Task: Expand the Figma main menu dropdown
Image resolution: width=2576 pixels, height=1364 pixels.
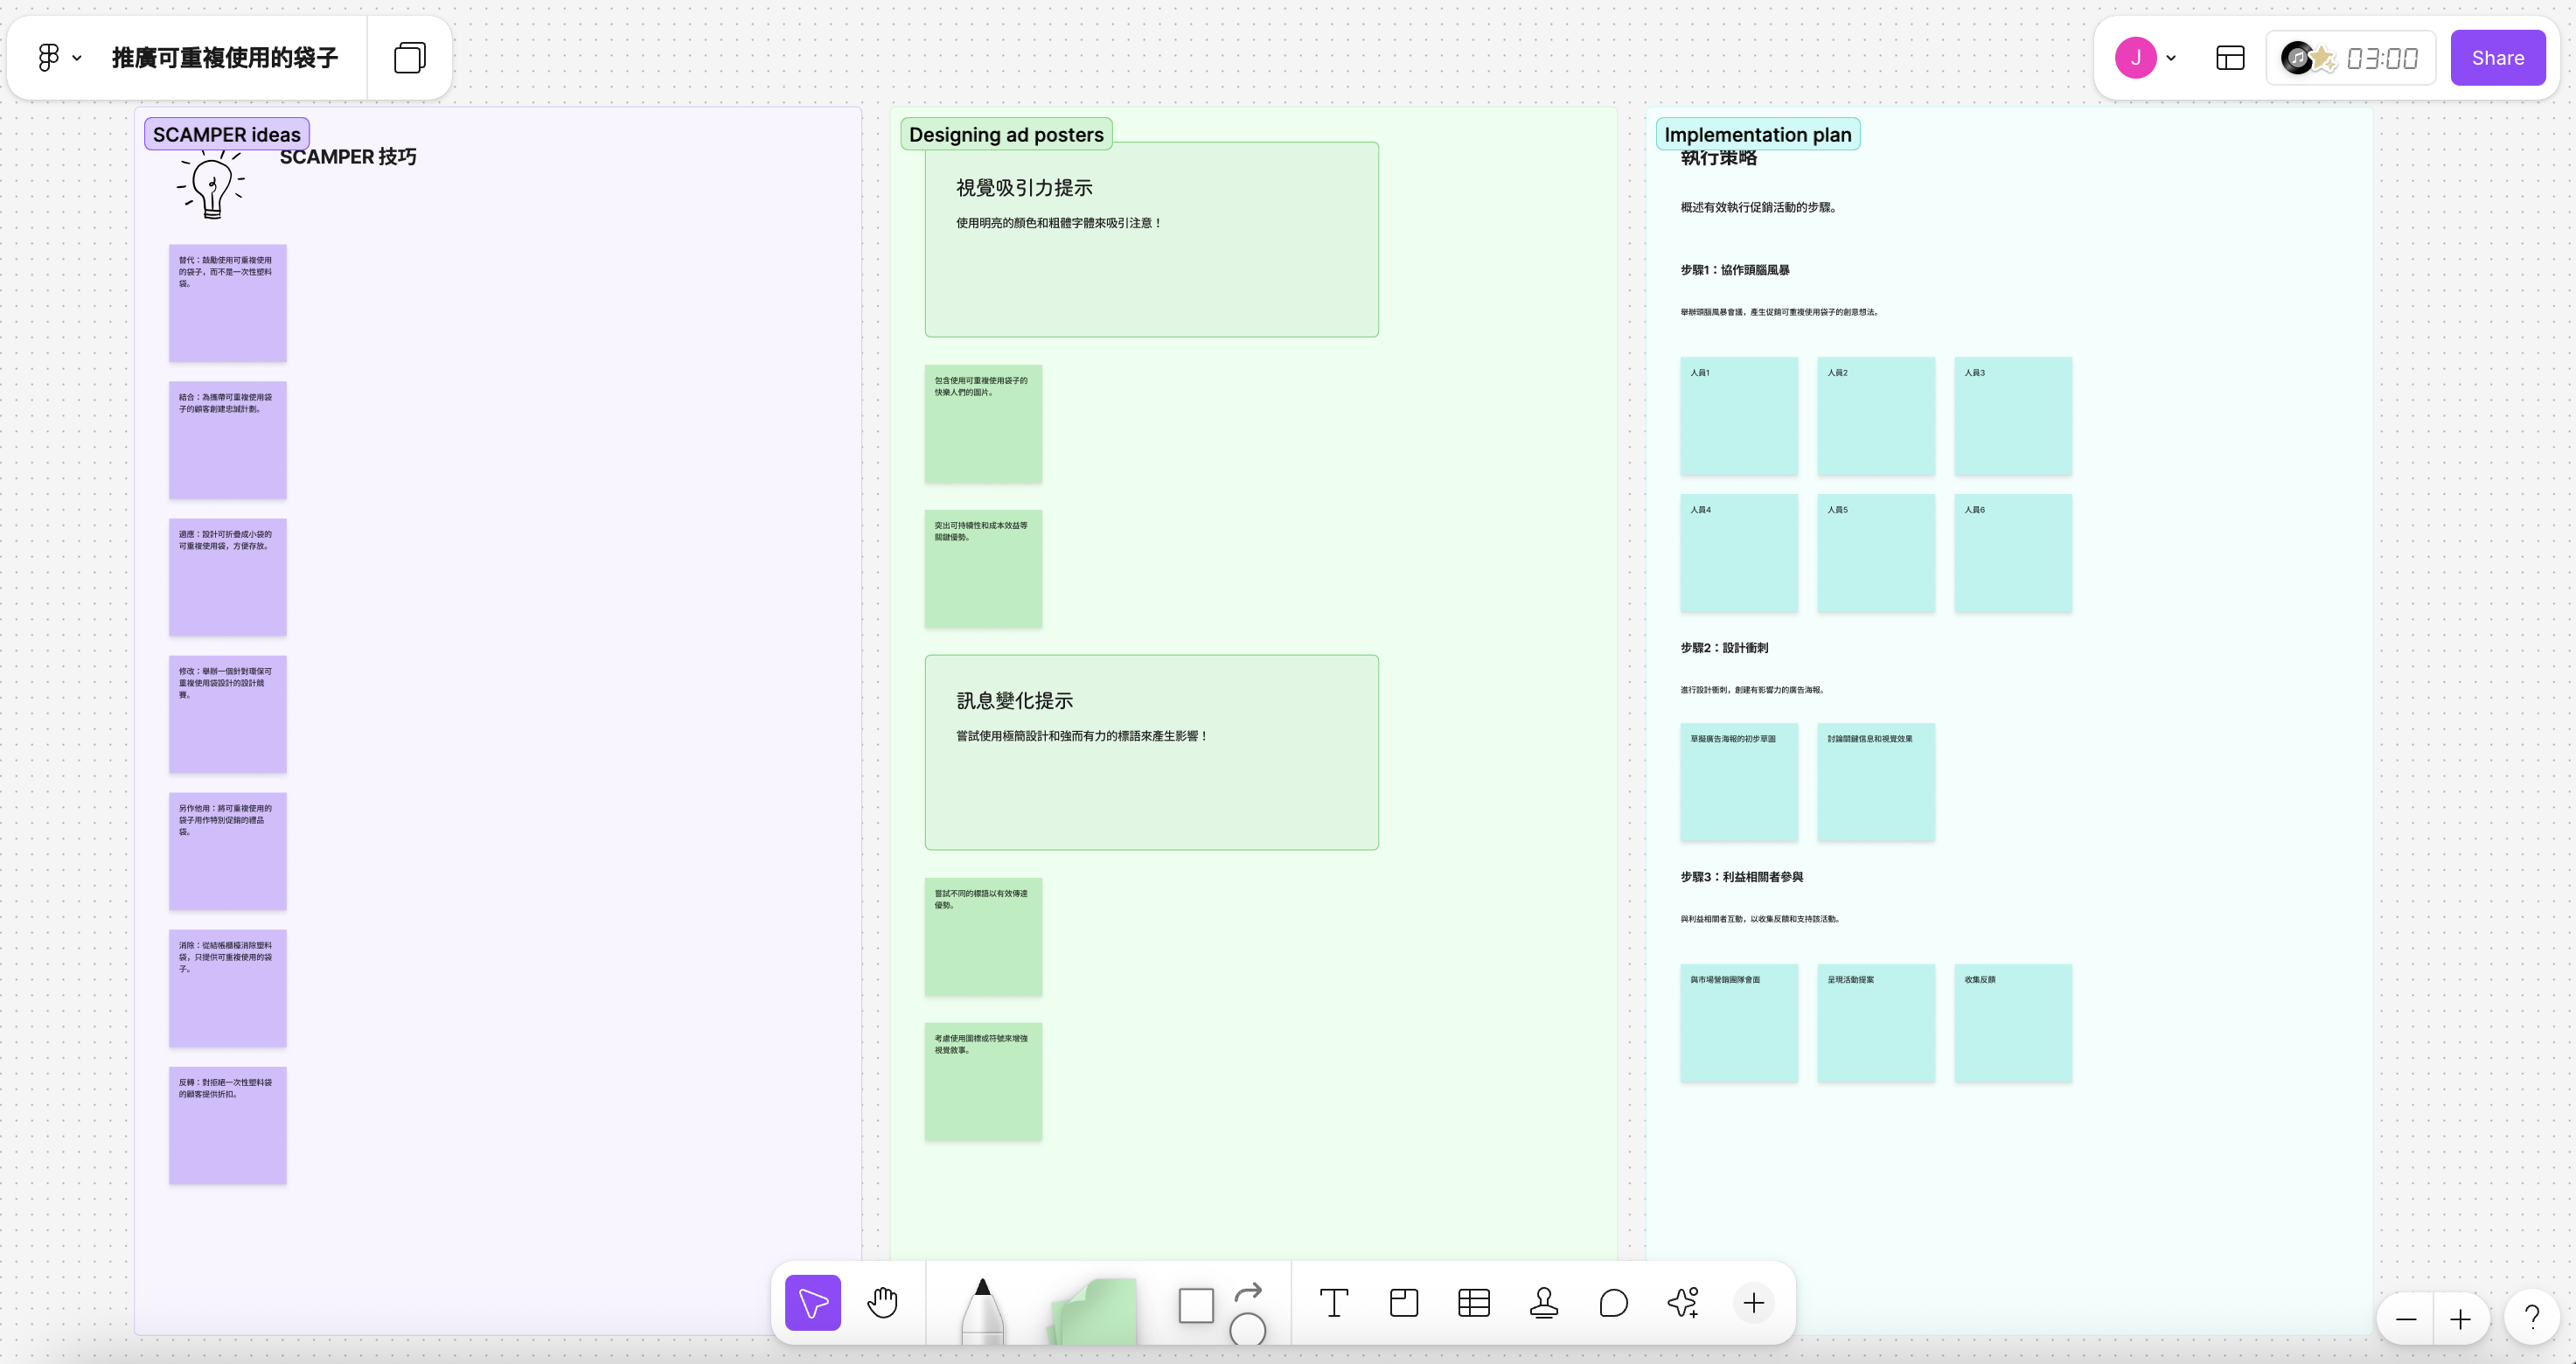Action: pos(58,58)
